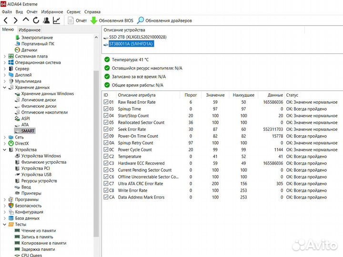Expand the Программы tree node
Screen dimensions: 343x257
(x=5, y=199)
